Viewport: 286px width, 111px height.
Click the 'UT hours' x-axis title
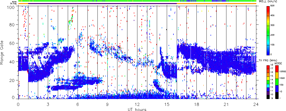(137, 109)
